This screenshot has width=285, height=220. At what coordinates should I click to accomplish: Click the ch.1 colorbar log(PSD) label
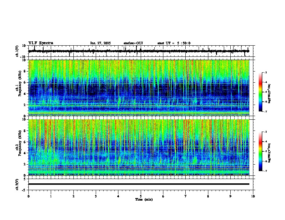(x=269, y=94)
